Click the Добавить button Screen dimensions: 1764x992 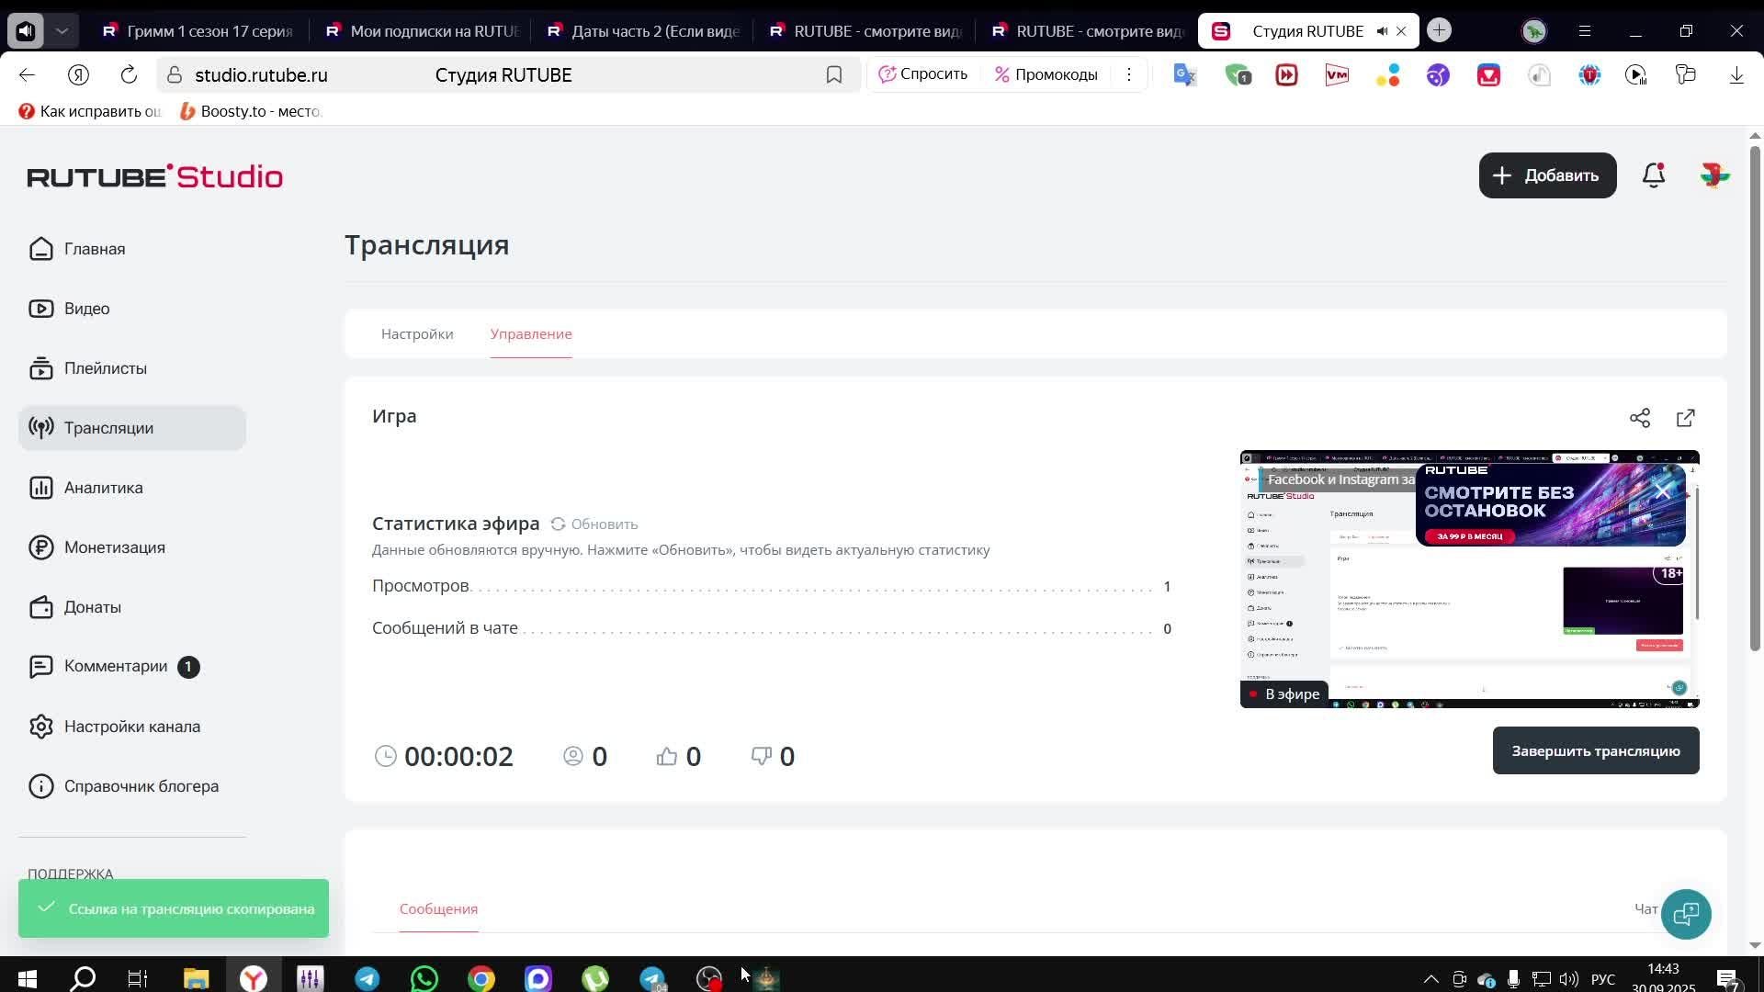pyautogui.click(x=1547, y=175)
